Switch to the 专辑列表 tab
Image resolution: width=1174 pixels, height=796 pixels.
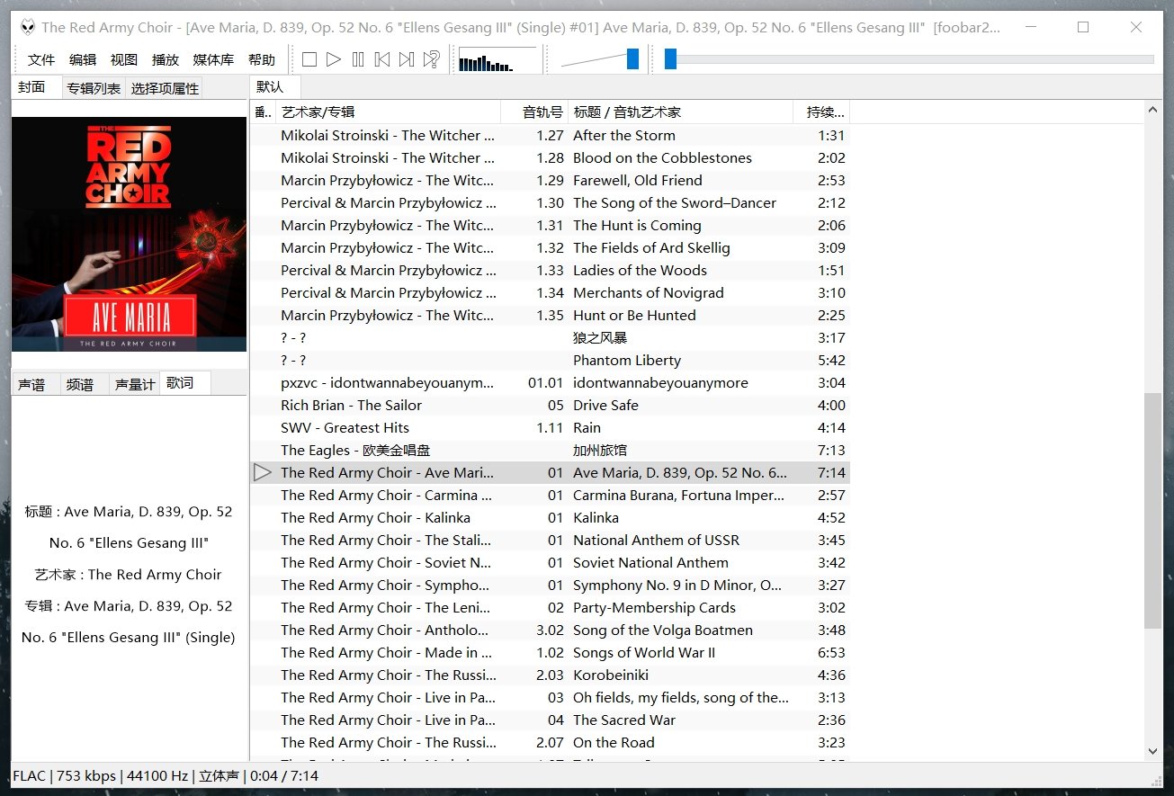coord(94,88)
